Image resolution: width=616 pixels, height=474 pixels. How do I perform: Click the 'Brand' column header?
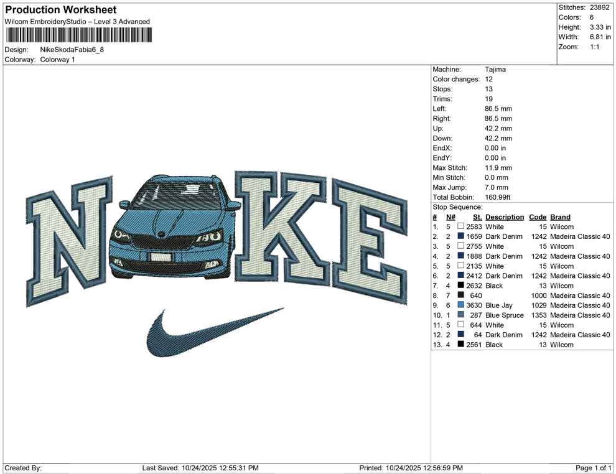coord(560,216)
